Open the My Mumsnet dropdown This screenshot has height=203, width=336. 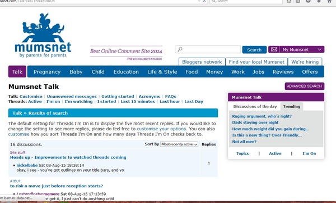(296, 50)
